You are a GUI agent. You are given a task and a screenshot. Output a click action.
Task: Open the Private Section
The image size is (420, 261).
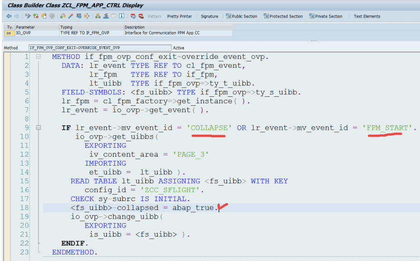click(x=325, y=16)
